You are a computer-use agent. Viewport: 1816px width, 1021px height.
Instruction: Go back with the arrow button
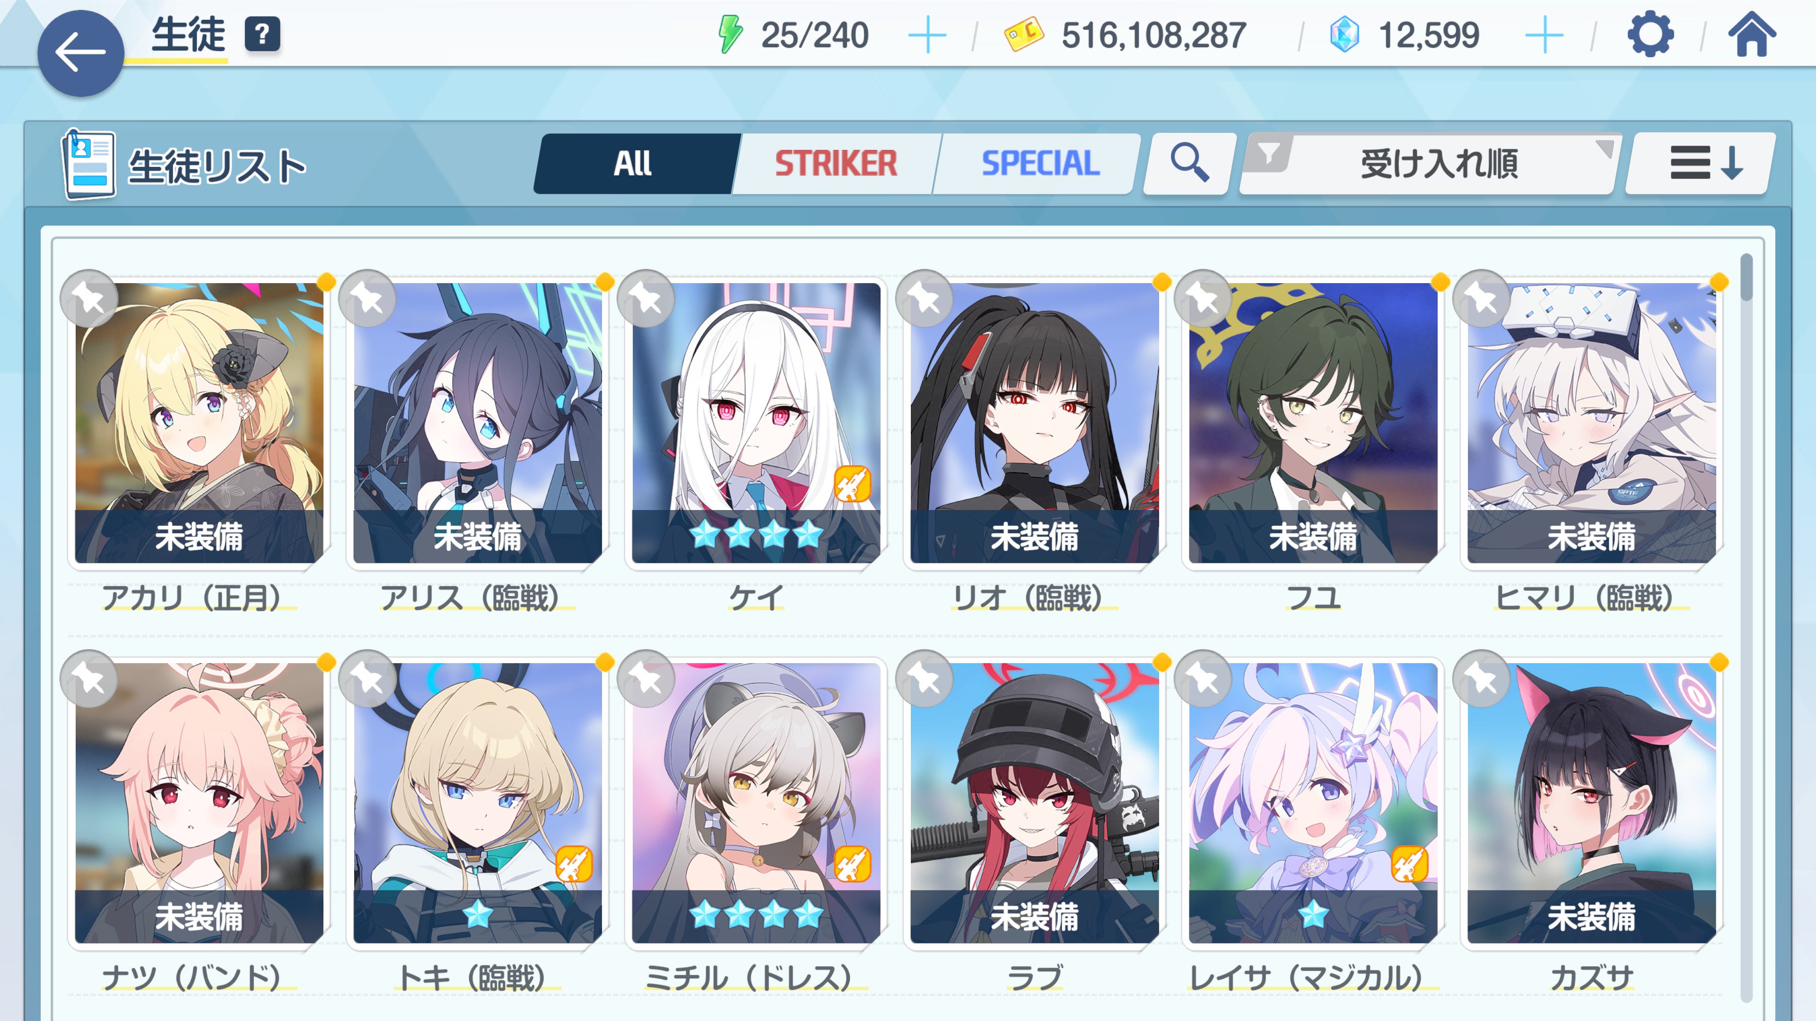pos(80,53)
